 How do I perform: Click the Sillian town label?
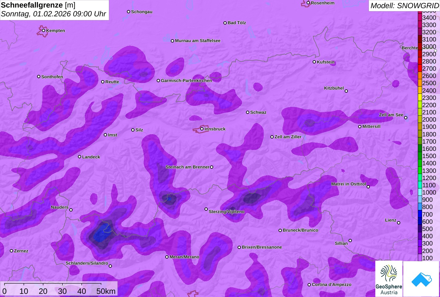click(341, 243)
